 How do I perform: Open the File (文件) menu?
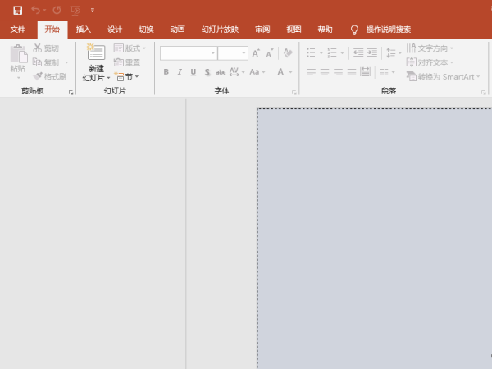(x=18, y=30)
